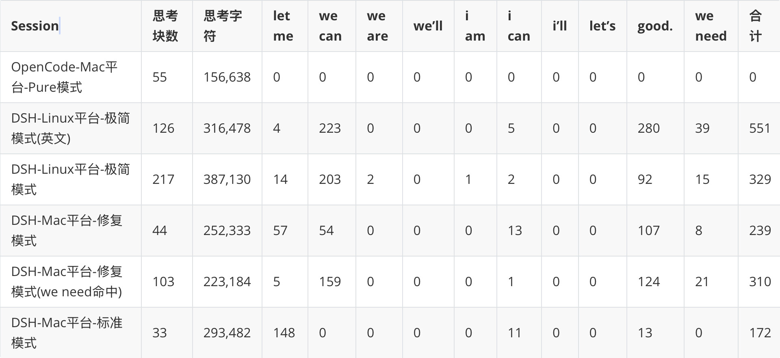
Task: Select DSH-Linux平台-极简模式(英文) row label
Action: (x=70, y=128)
